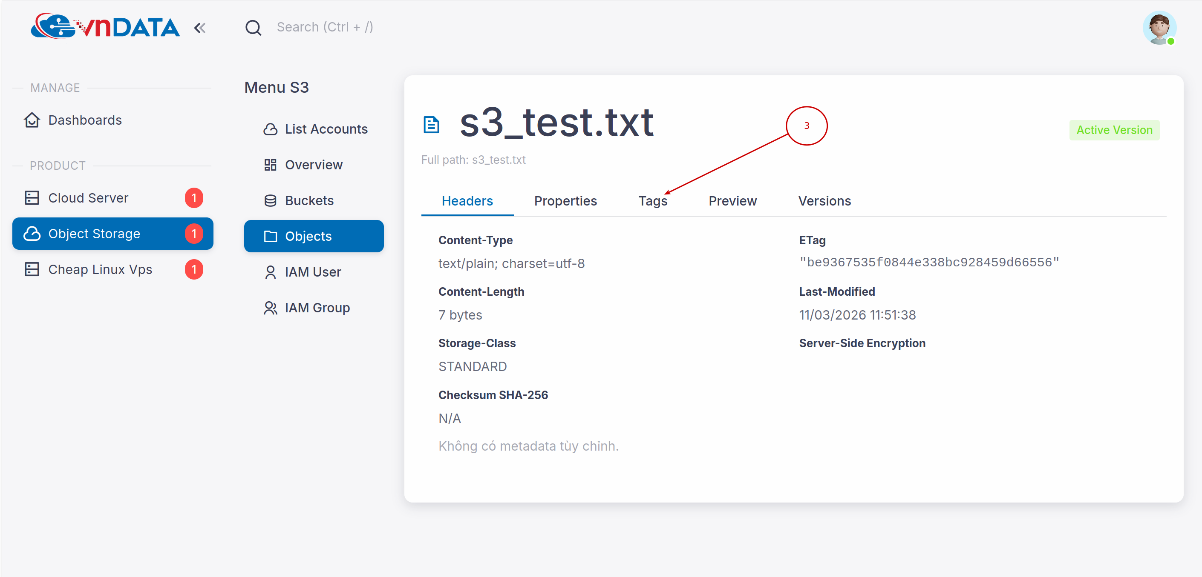Switch to the Properties tab

[x=565, y=201]
